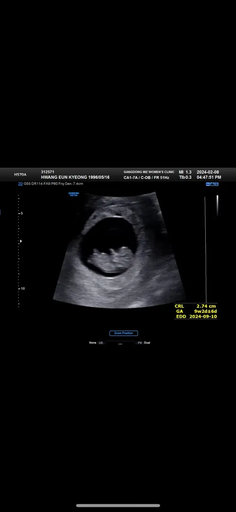Click the 5 cm depth marker
Viewport: 236px width, 512px height.
pyautogui.click(x=21, y=213)
